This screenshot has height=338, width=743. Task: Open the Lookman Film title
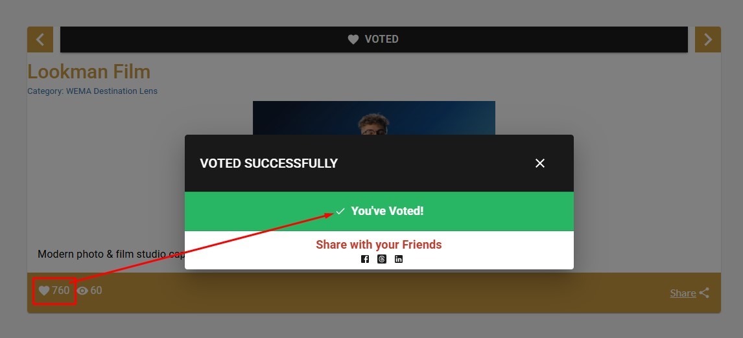click(x=89, y=72)
